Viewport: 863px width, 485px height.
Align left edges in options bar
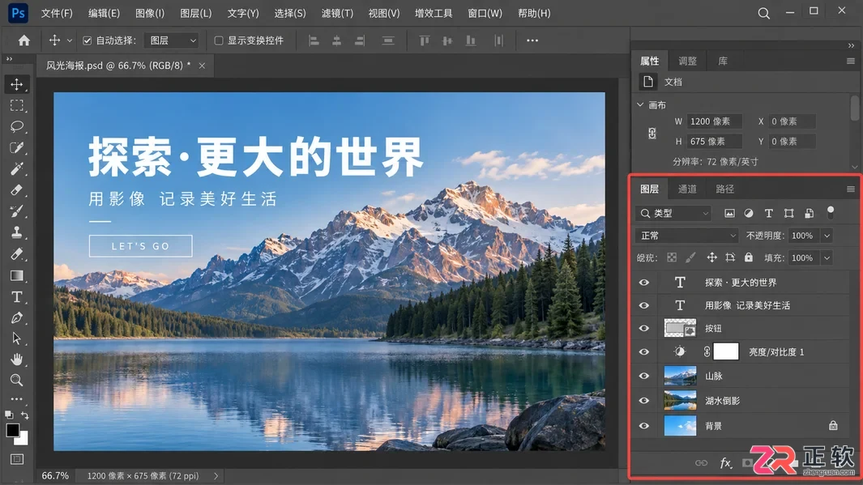pyautogui.click(x=314, y=40)
